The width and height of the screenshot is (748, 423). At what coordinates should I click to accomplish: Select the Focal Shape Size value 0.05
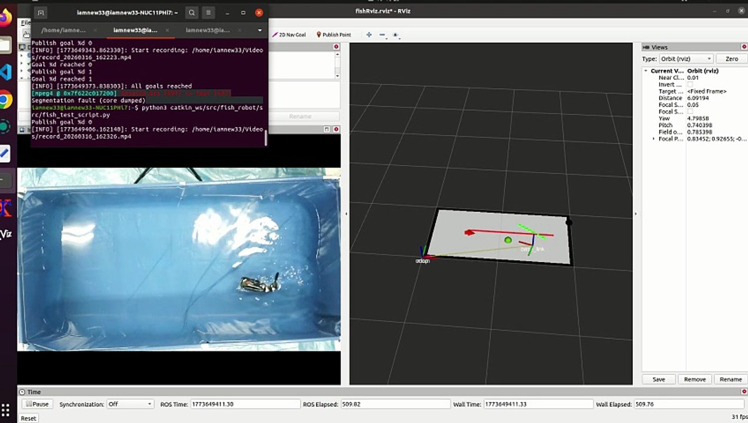click(693, 105)
